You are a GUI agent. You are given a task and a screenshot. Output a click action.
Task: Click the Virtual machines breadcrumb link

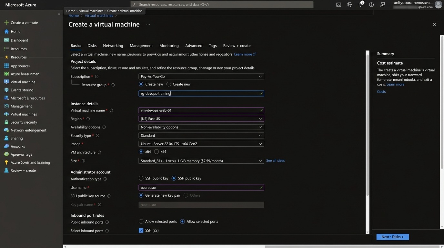click(x=99, y=15)
